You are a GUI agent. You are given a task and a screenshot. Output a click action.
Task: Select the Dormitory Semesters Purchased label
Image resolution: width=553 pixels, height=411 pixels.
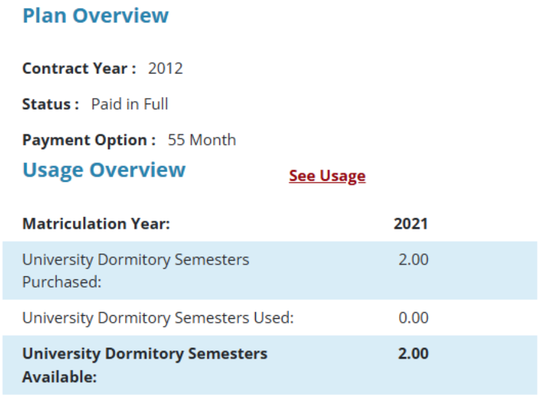coord(135,270)
